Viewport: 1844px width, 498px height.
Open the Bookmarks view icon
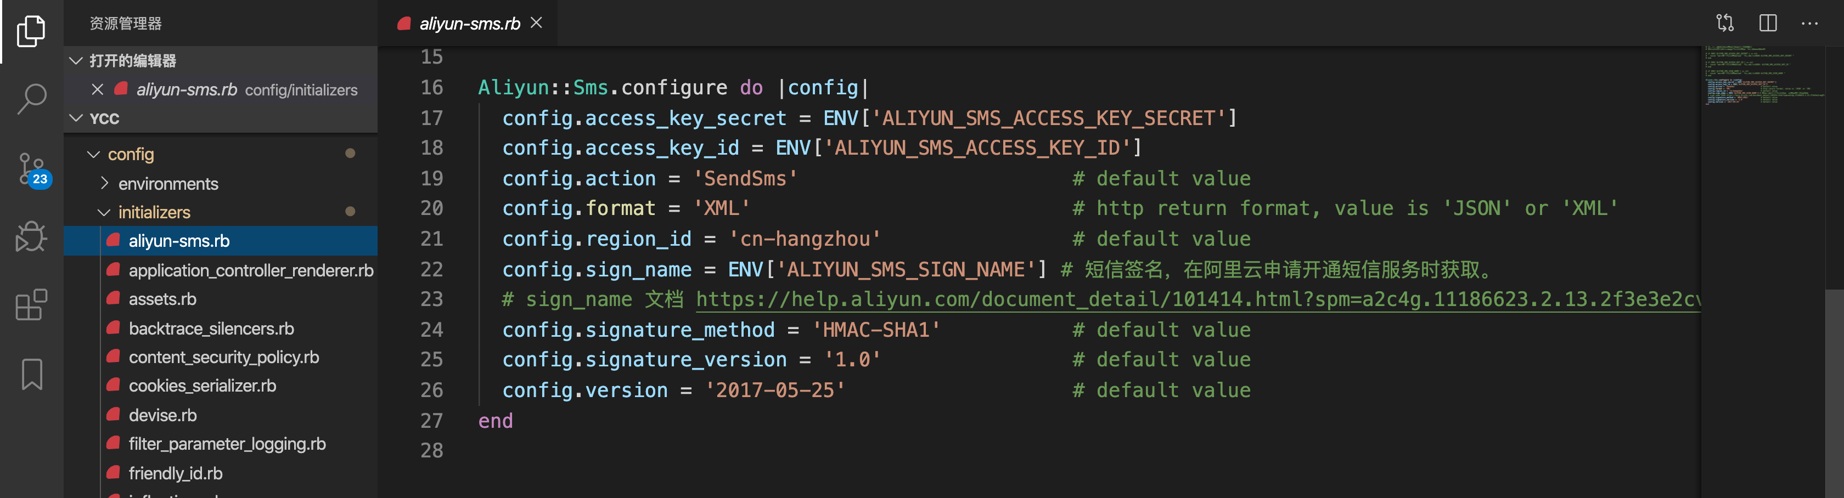pos(31,374)
